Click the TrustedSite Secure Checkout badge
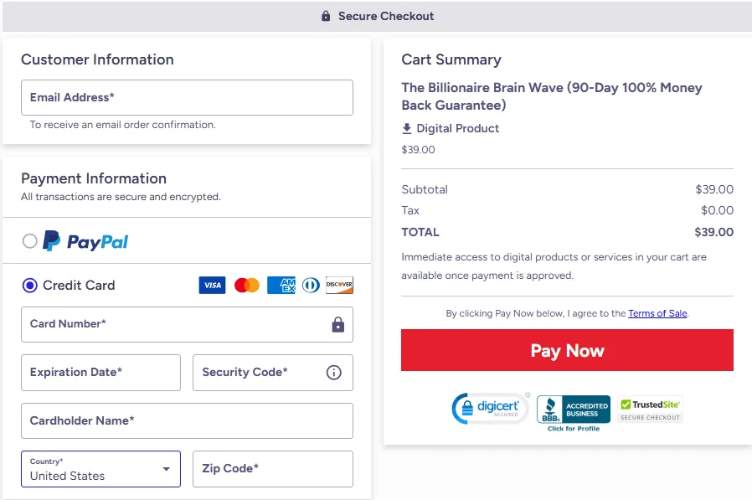This screenshot has height=500, width=752. click(650, 409)
